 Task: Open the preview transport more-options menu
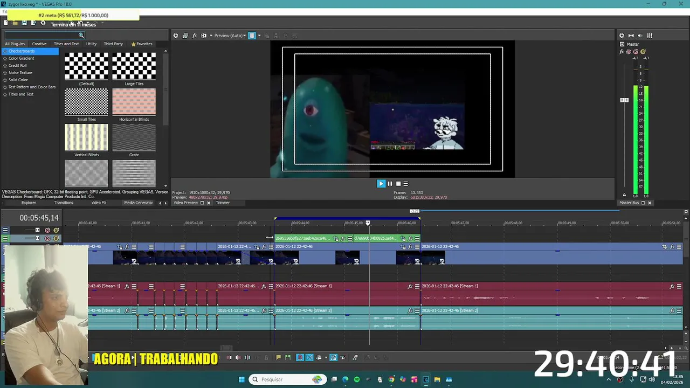[x=406, y=184]
